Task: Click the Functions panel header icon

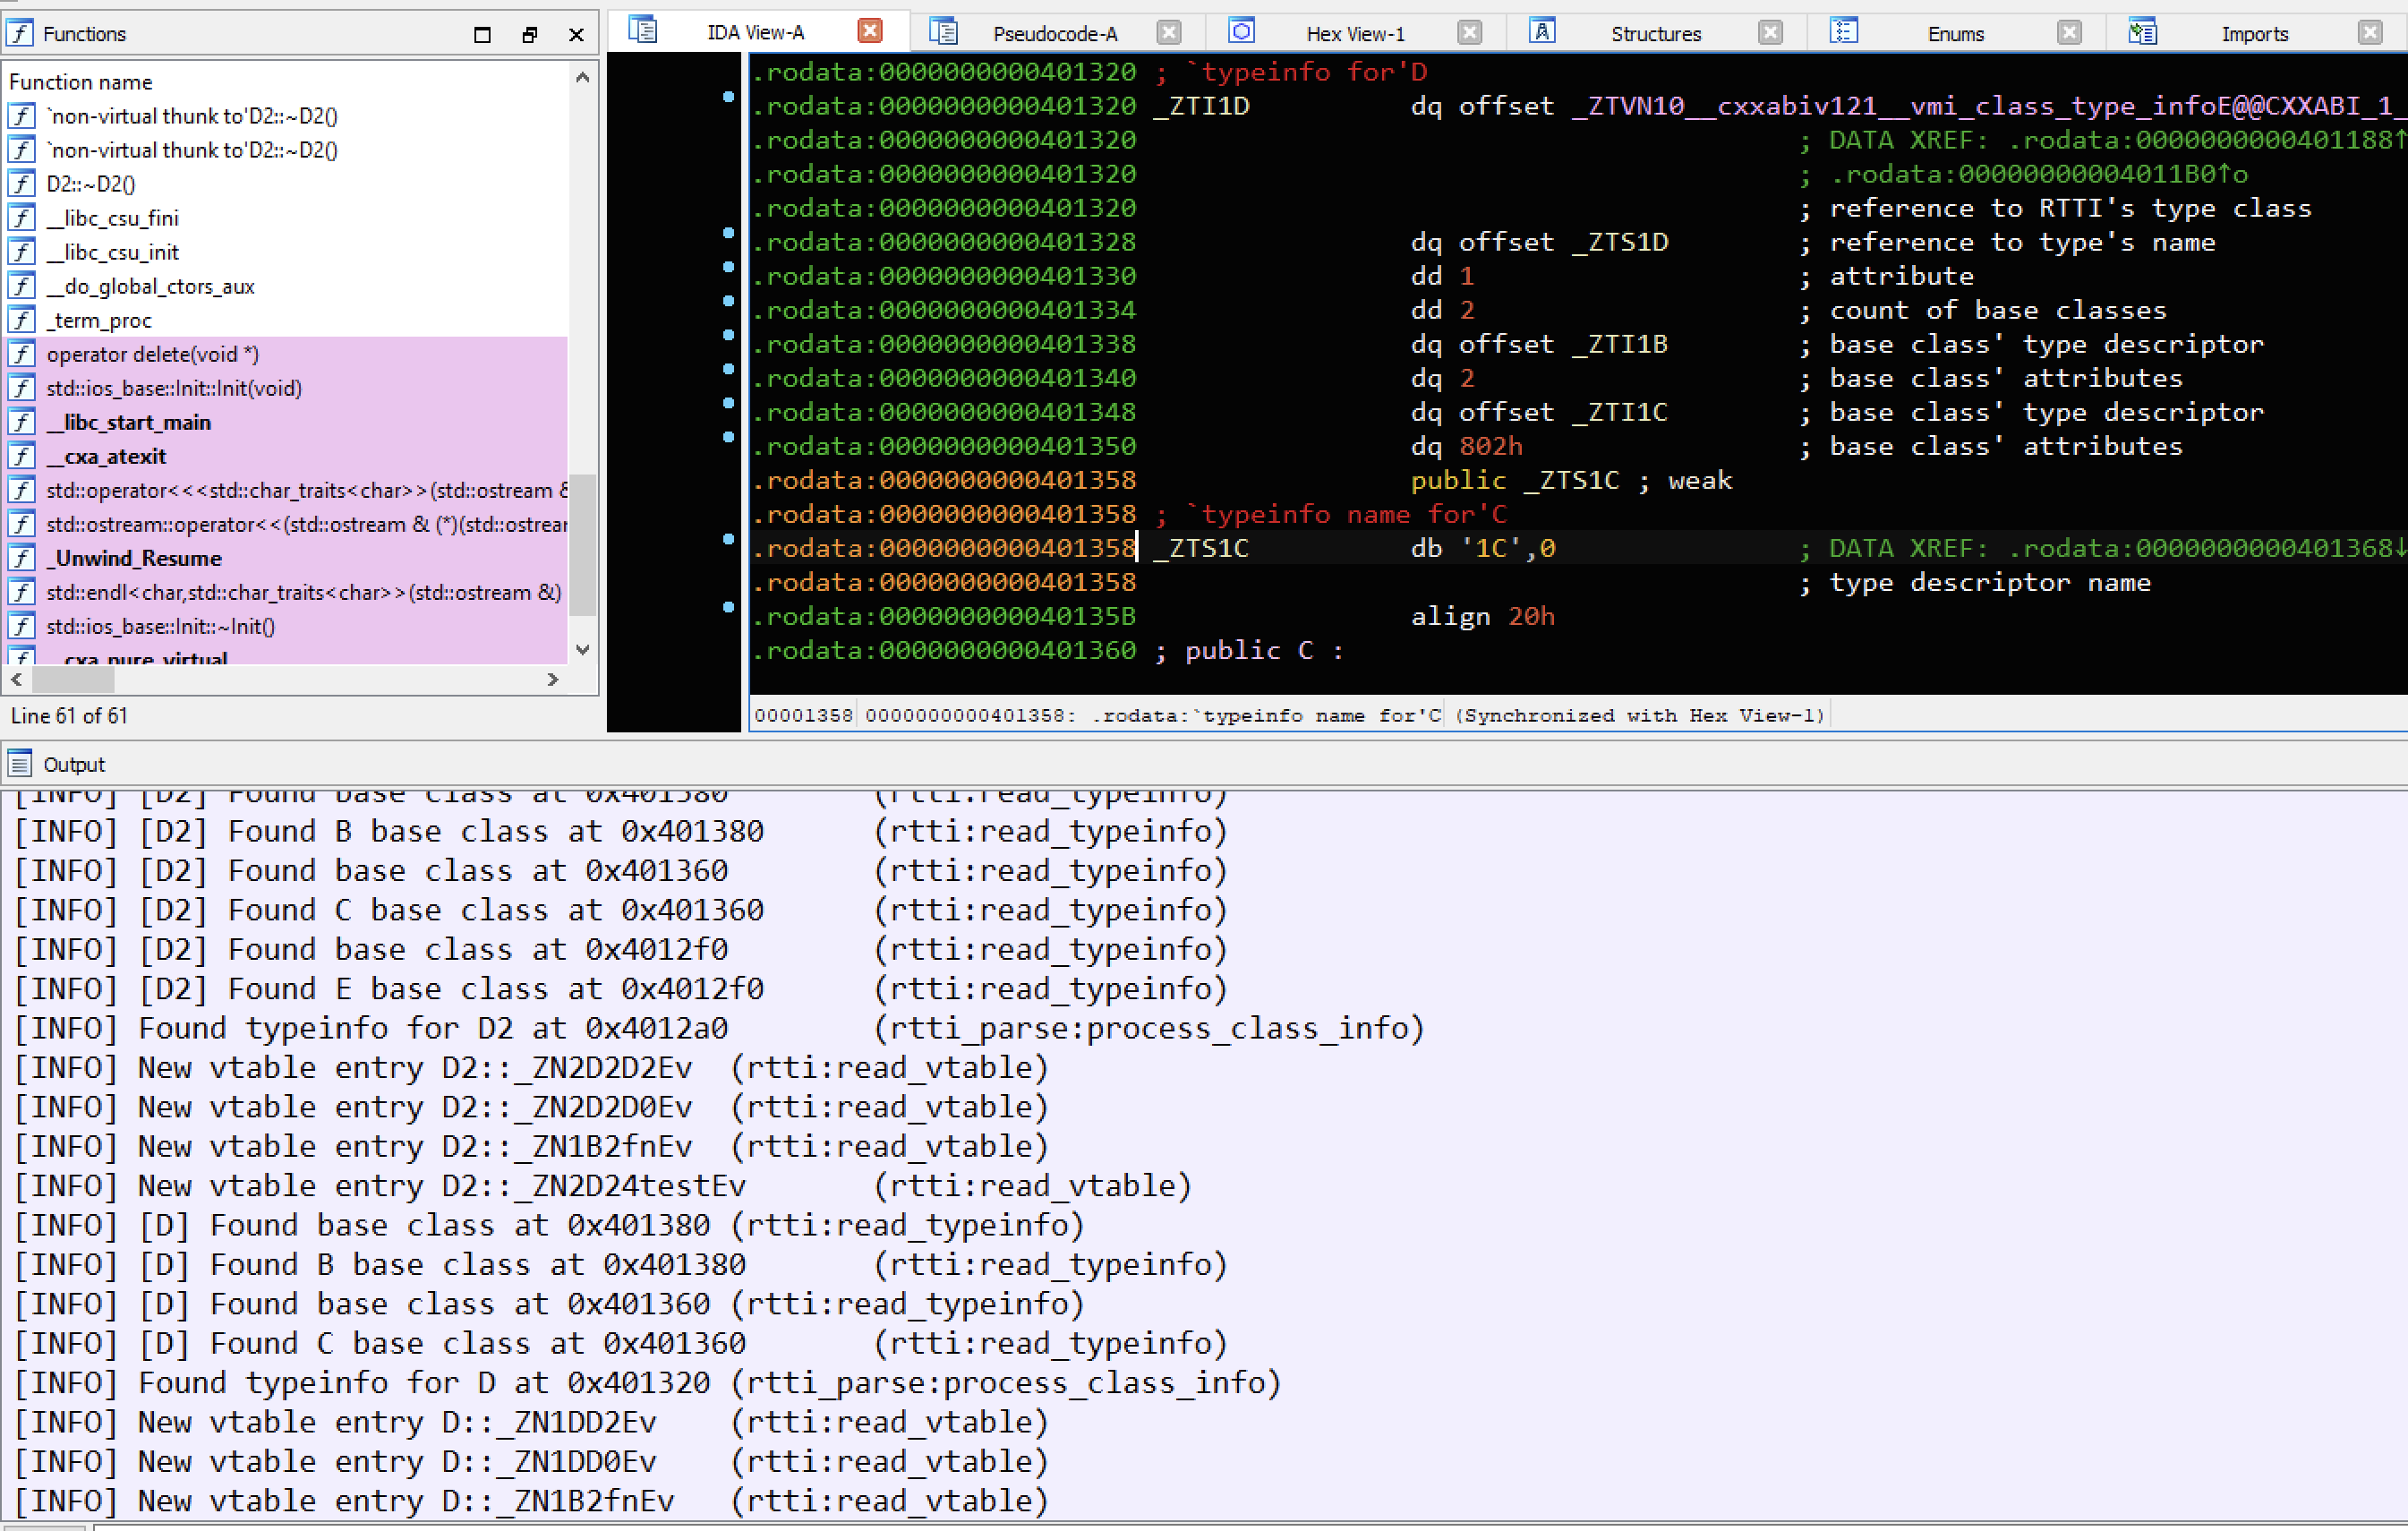Action: coord(20,34)
